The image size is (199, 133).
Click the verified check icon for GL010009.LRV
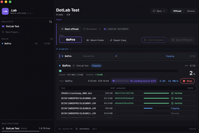coord(172,103)
